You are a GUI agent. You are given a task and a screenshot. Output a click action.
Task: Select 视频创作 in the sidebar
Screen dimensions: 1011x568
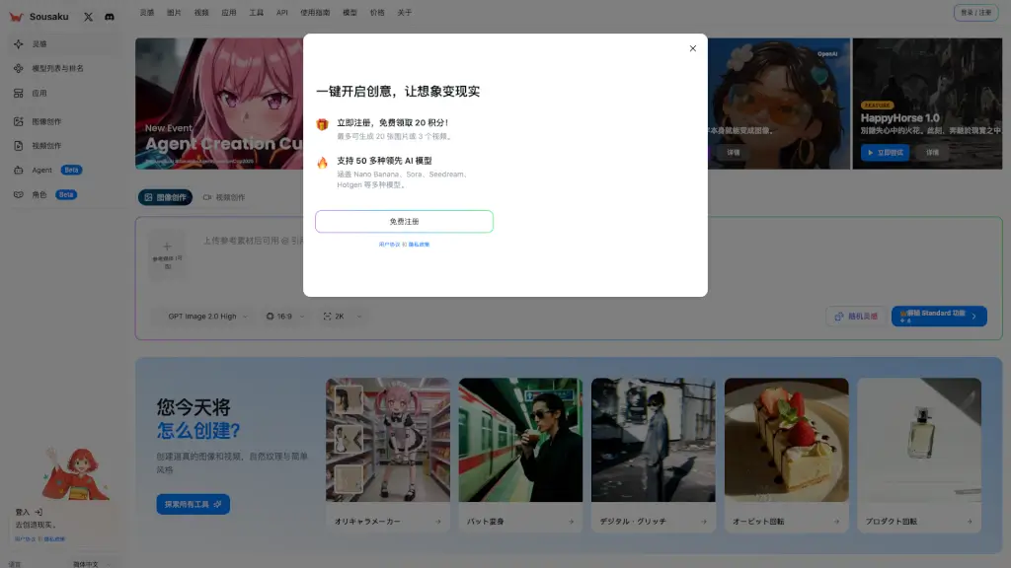(45, 146)
